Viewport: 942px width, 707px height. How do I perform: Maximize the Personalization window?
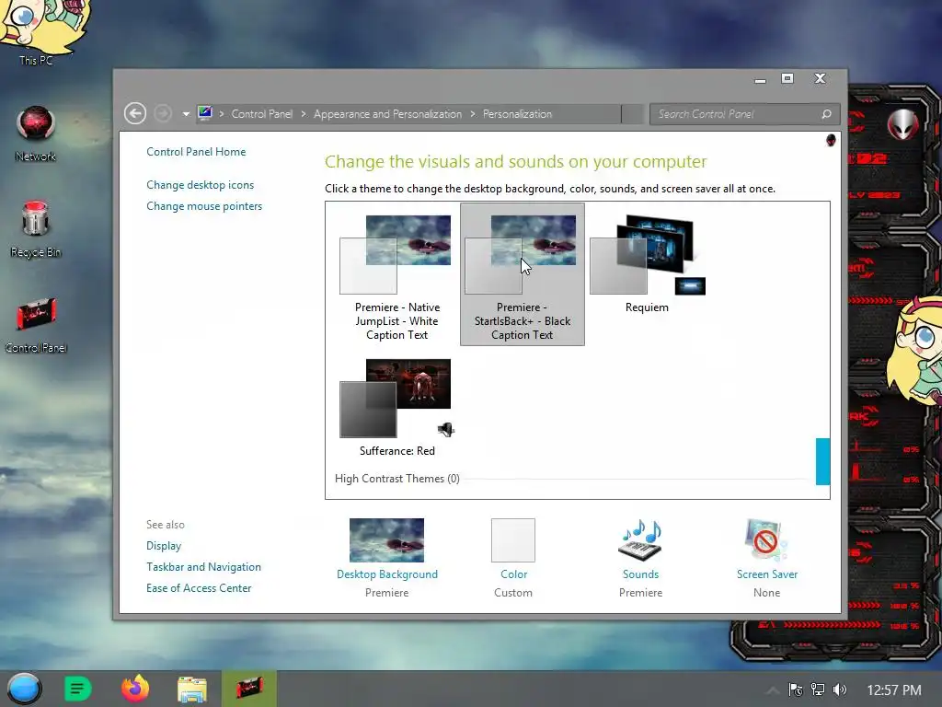pyautogui.click(x=787, y=78)
